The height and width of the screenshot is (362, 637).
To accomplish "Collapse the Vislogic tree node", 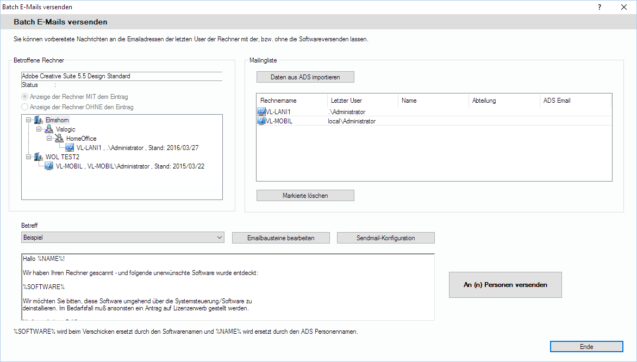I will pos(39,129).
